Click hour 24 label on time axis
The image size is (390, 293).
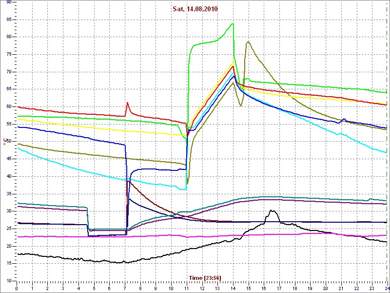pyautogui.click(x=387, y=288)
